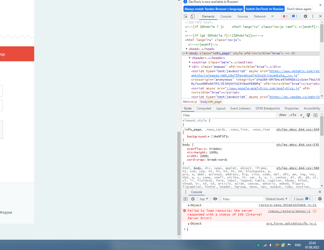
Task: Focus the Styles filter input
Action: click(x=229, y=115)
